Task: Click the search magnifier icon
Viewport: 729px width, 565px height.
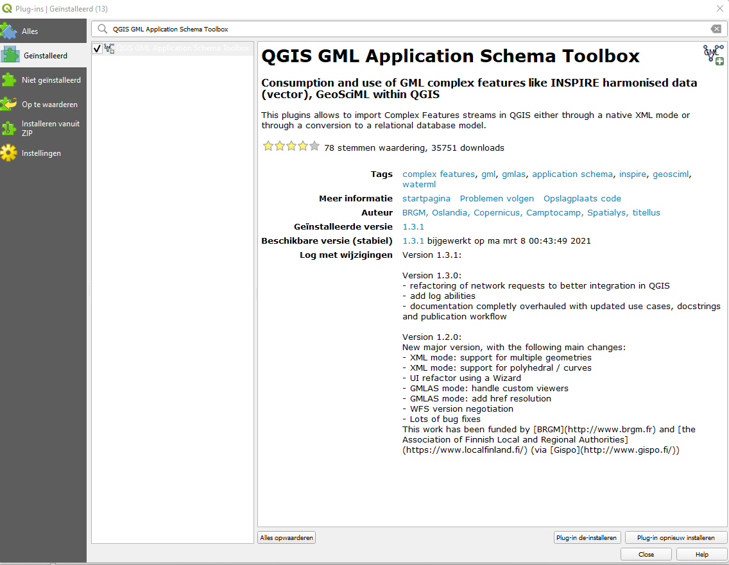Action: point(103,29)
